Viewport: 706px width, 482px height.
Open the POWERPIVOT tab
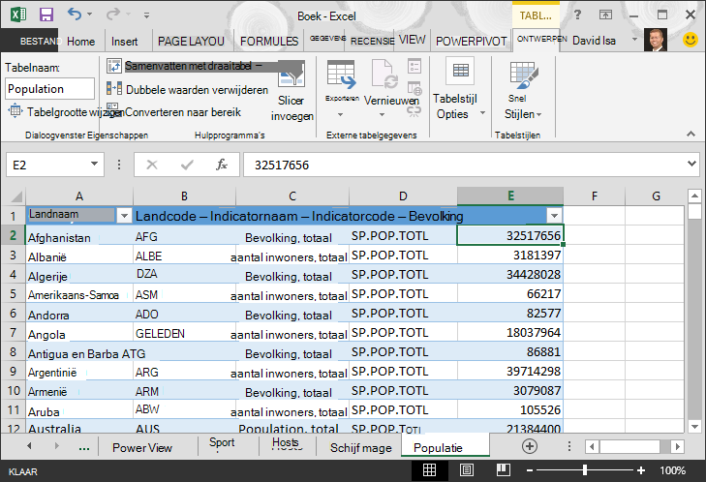click(x=471, y=42)
